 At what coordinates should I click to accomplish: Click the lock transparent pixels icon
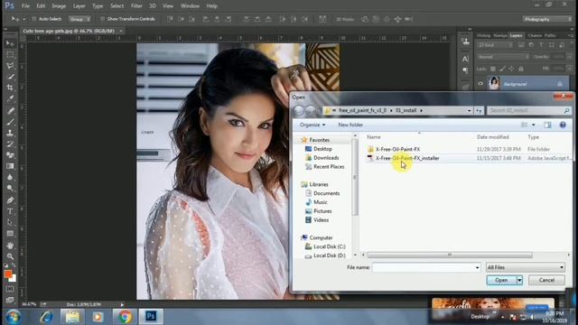coord(493,69)
